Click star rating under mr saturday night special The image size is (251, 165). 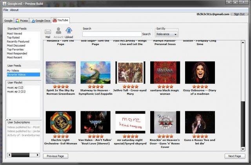click(x=130, y=136)
